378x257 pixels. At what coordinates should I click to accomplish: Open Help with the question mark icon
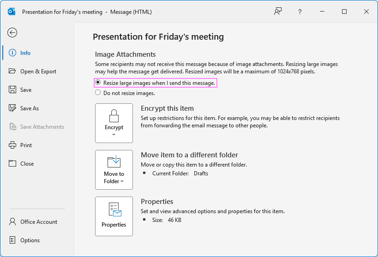[x=300, y=12]
